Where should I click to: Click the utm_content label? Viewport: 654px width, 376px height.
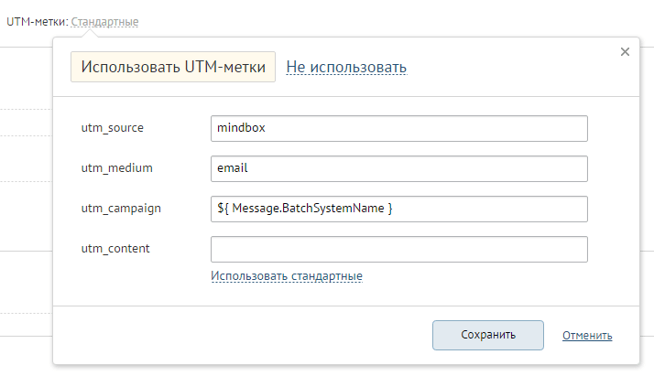click(x=115, y=248)
